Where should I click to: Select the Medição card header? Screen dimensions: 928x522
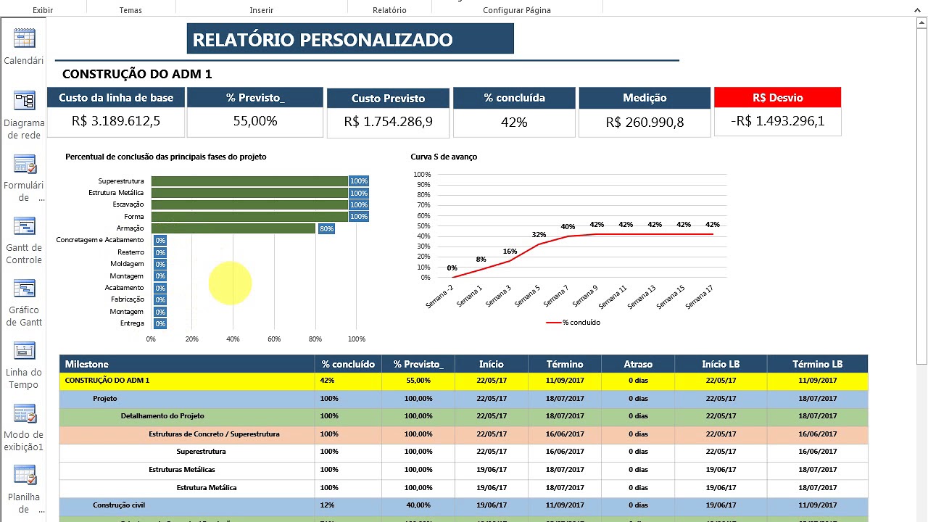point(645,97)
